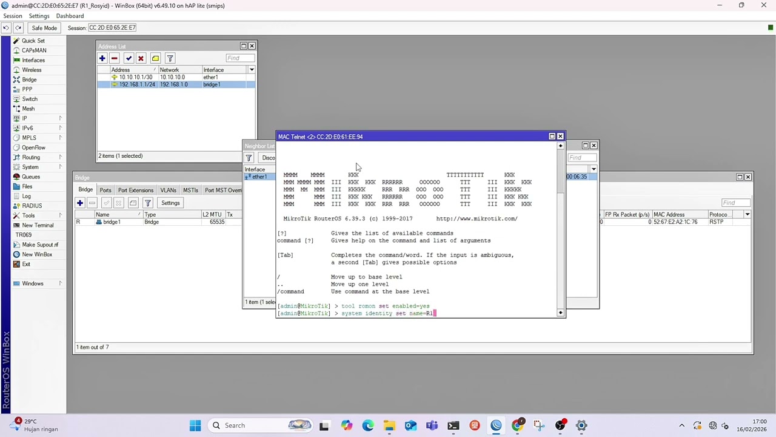Click the Undo arrow in the top toolbar
776x437 pixels.
[x=5, y=28]
